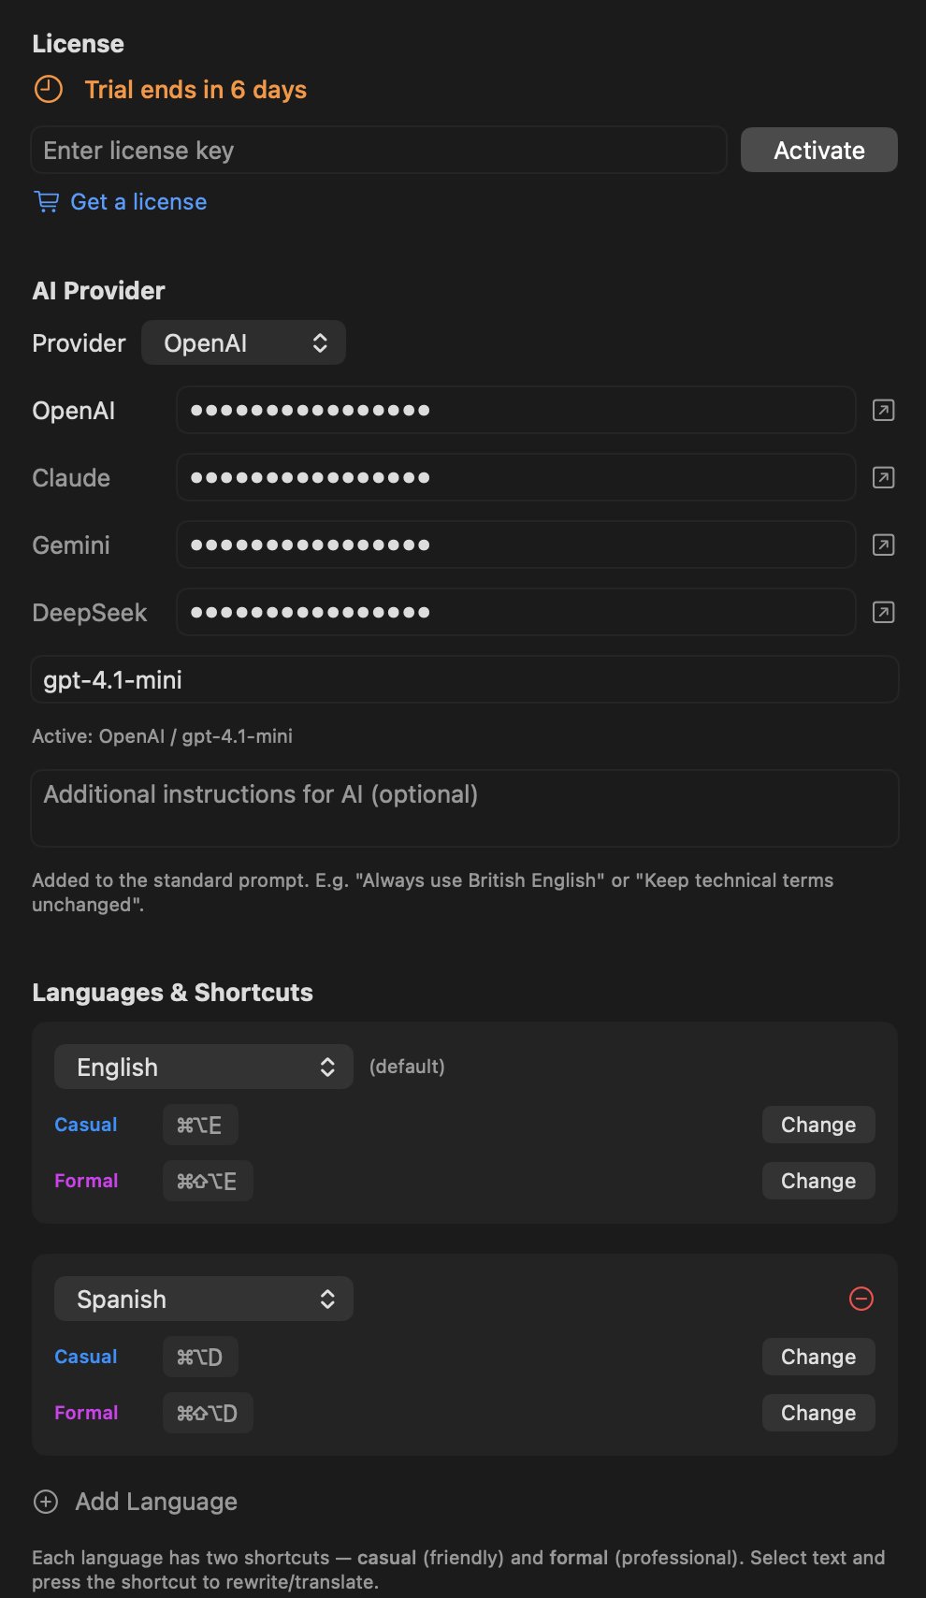Click the English Casual shortcut ⌘⌥E badge
The image size is (926, 1598).
tap(200, 1125)
